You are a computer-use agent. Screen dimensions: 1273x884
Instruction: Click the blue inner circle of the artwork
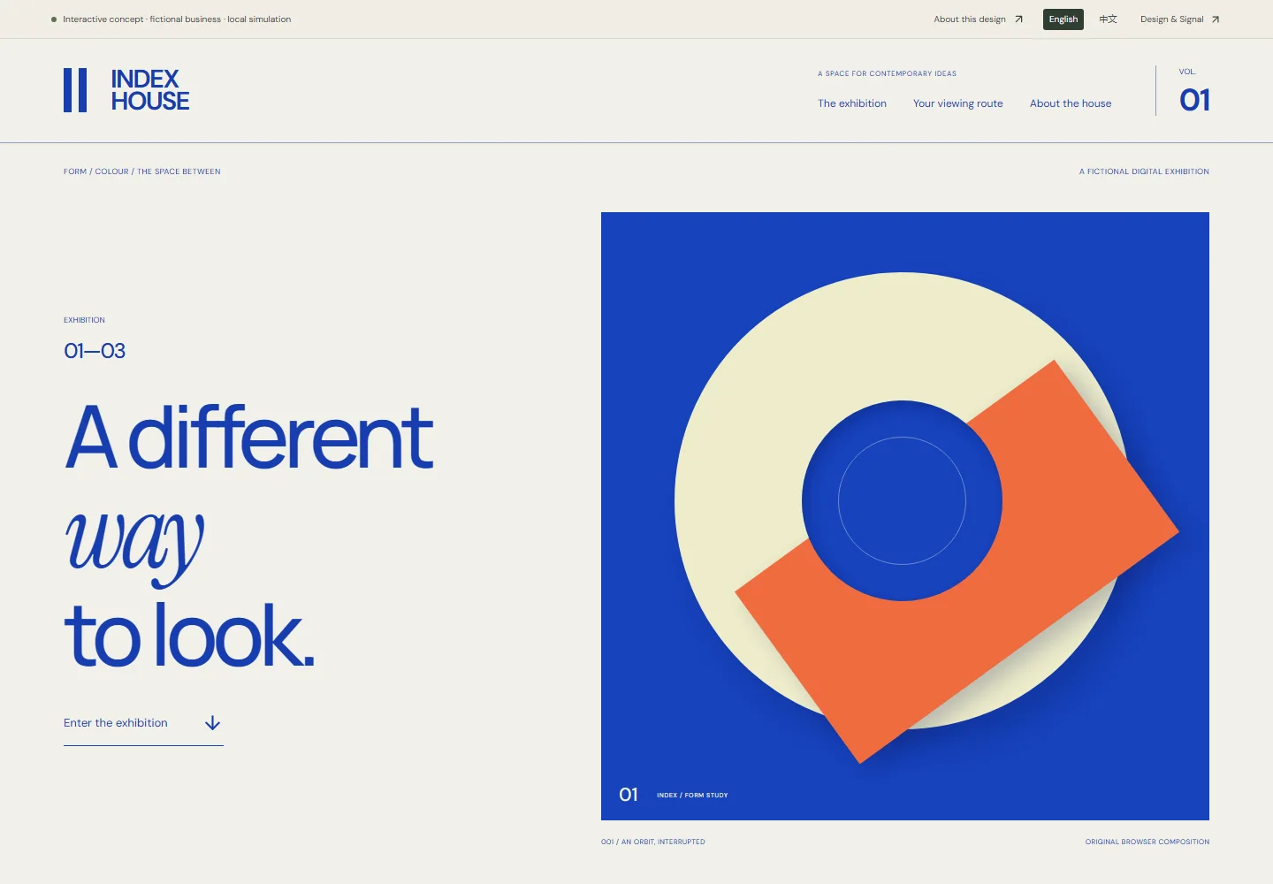click(902, 501)
